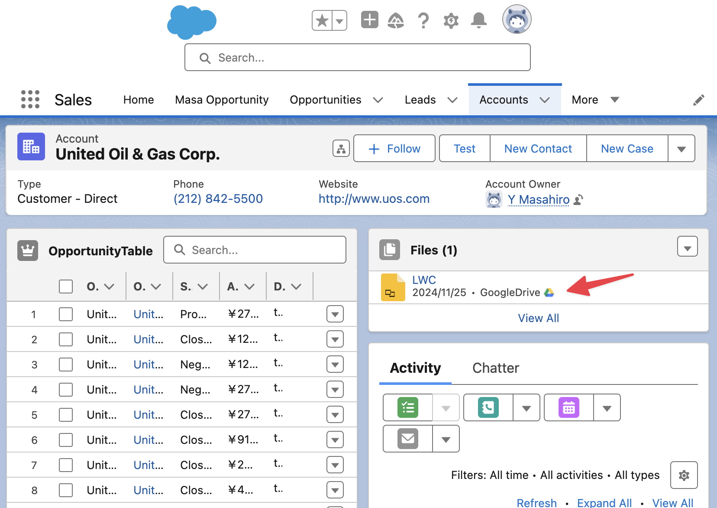Follow the United Oil & Gas account
The image size is (717, 508).
pos(394,148)
